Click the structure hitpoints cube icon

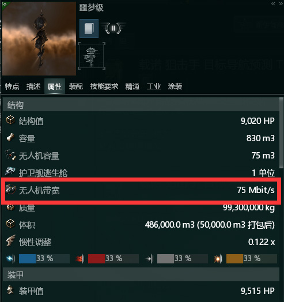10,120
